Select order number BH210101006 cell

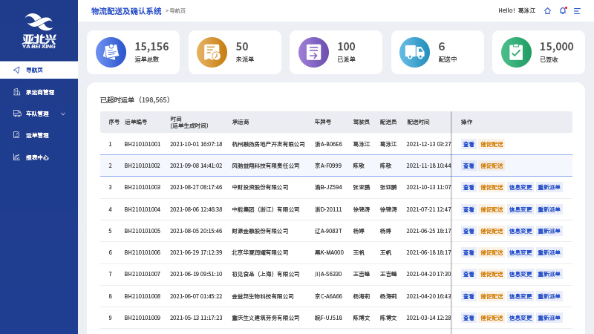point(143,252)
